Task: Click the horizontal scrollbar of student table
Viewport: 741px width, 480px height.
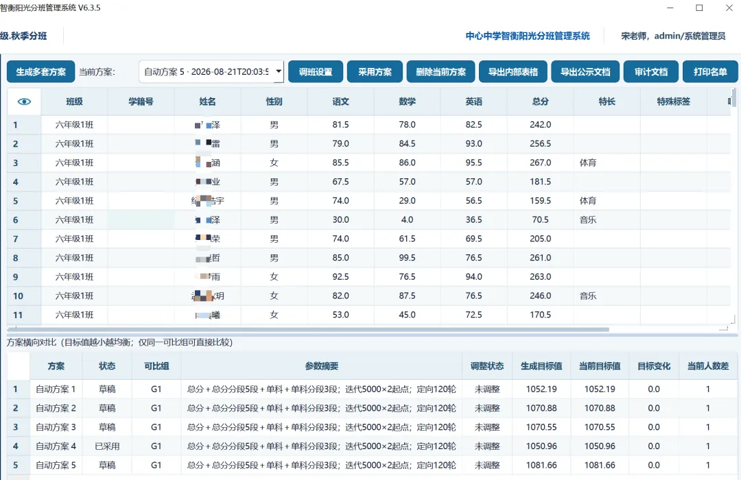Action: click(x=308, y=329)
